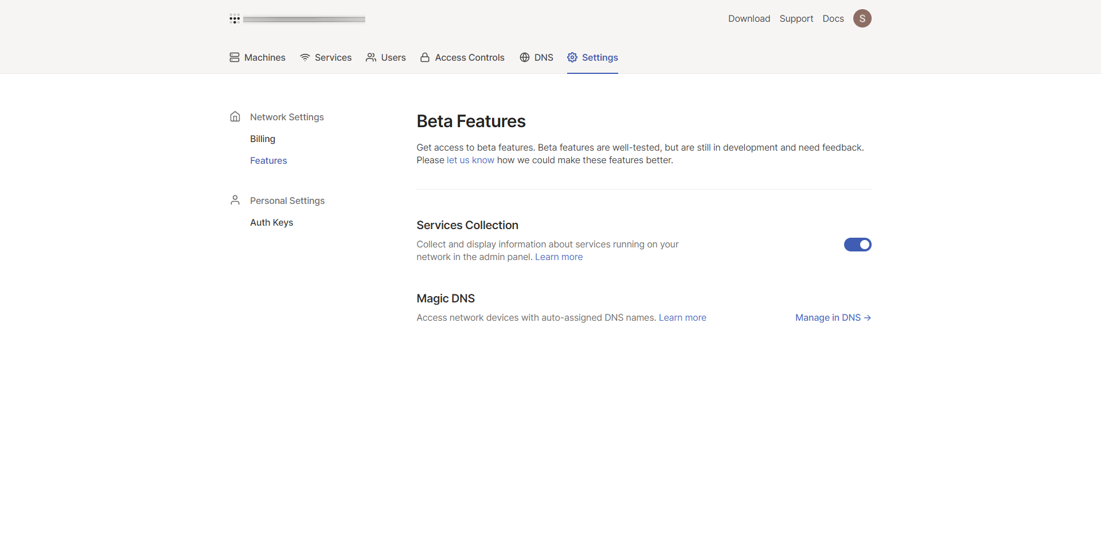Select Auth Keys in sidebar
1101x555 pixels.
tap(271, 222)
